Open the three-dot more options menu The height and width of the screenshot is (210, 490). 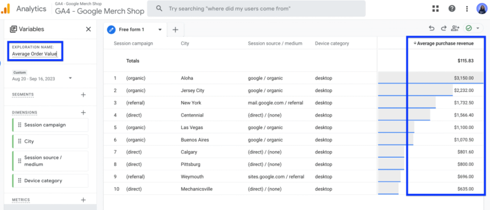467,9
